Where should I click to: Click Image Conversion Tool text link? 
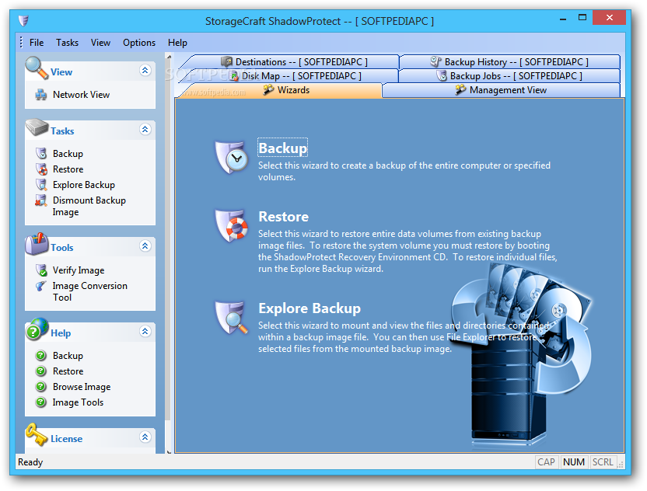[89, 291]
